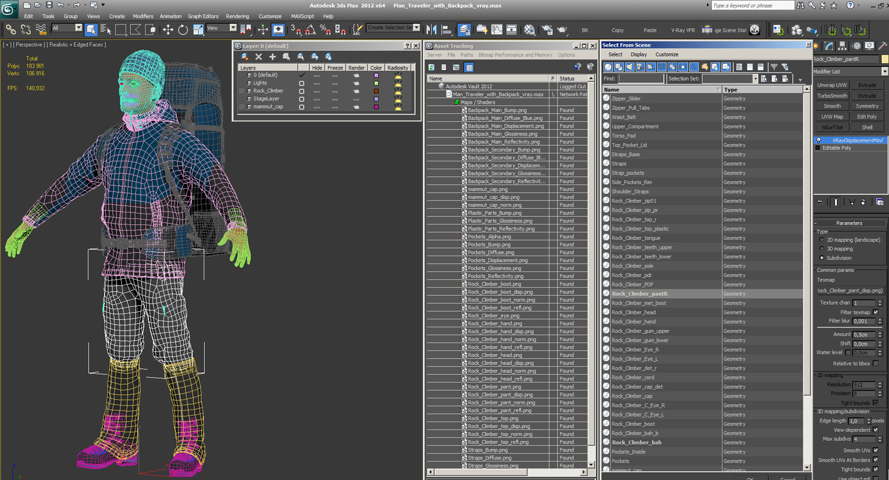The width and height of the screenshot is (889, 480).
Task: Toggle Hide box for Lights layer
Action: pos(317,83)
